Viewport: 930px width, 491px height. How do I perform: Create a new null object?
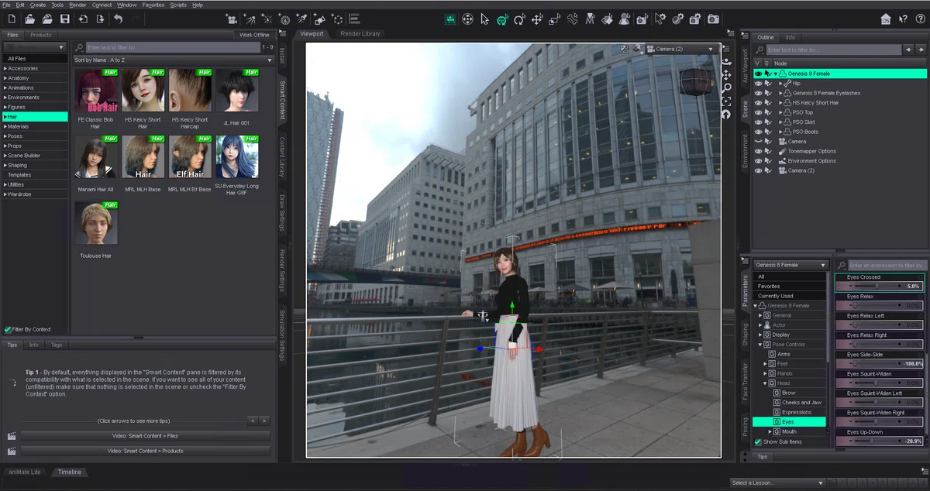(337, 19)
